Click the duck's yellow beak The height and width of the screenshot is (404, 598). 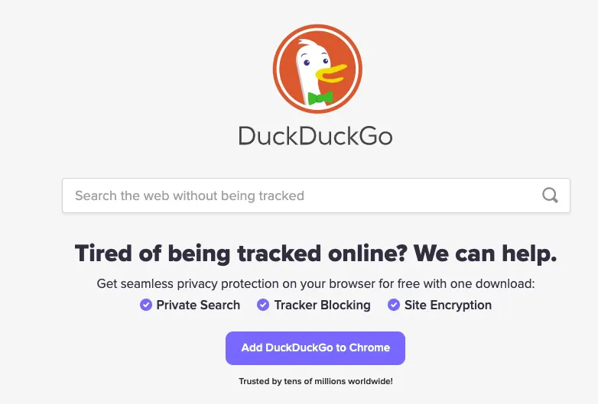pyautogui.click(x=330, y=73)
